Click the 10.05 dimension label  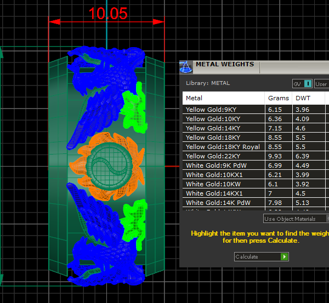107,14
